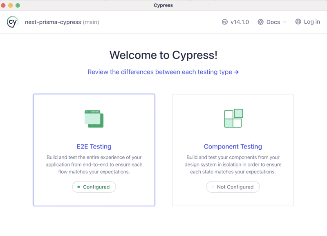This screenshot has width=327, height=236.
Task: Open the v14.1.0 version info
Action: click(235, 22)
